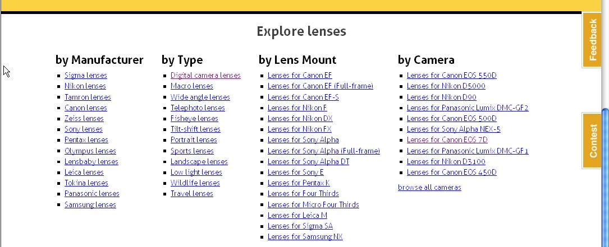Select Lenses for Canon EF (Full-frame)
The image size is (609, 247).
(320, 86)
